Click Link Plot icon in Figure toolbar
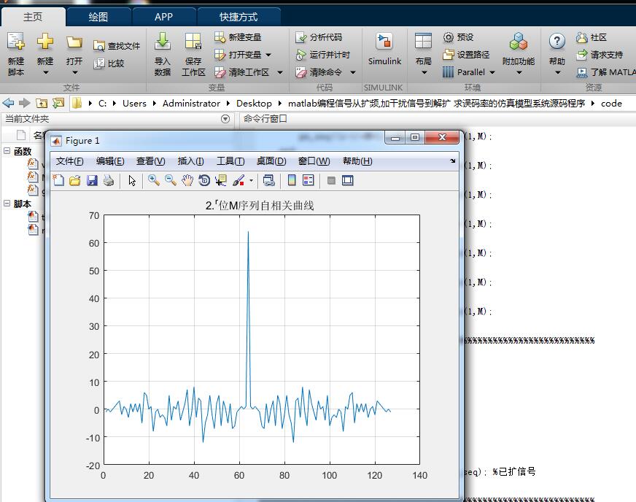636x502 pixels. pyautogui.click(x=268, y=180)
